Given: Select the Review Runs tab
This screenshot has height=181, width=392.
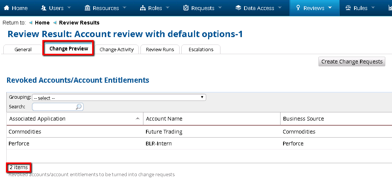Looking at the screenshot, I should [x=160, y=49].
